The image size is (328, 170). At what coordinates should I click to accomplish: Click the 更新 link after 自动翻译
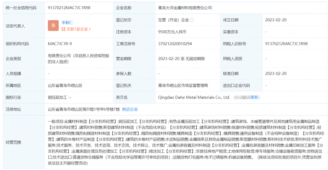pyautogui.click(x=254, y=97)
